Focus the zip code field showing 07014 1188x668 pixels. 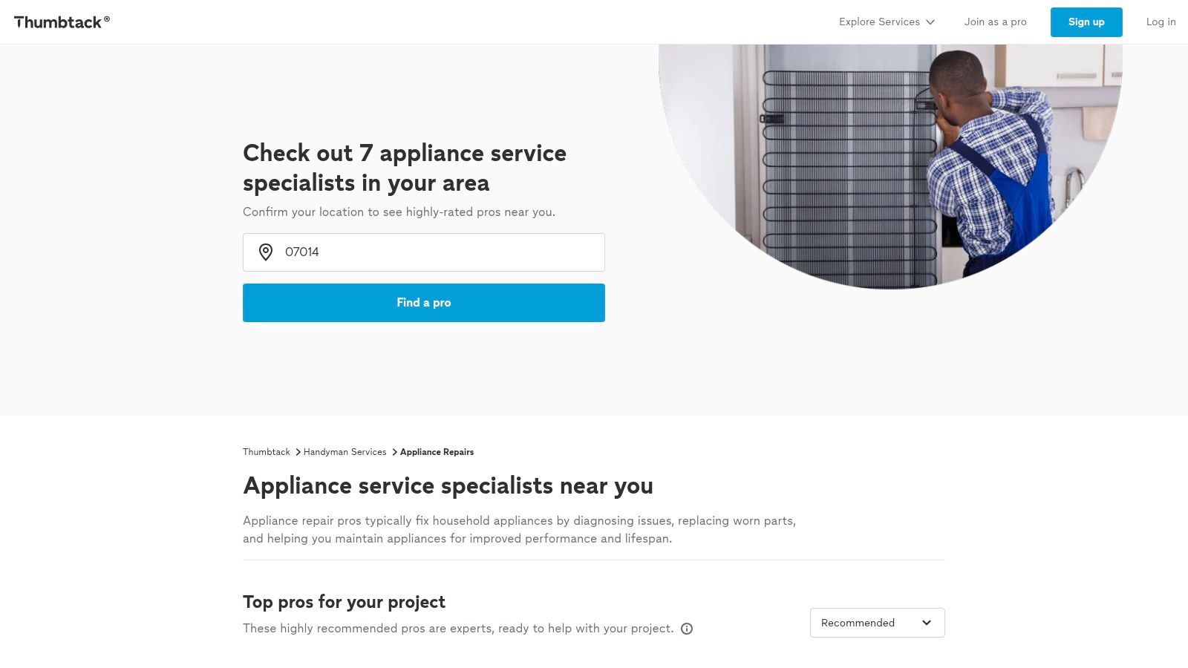point(438,252)
